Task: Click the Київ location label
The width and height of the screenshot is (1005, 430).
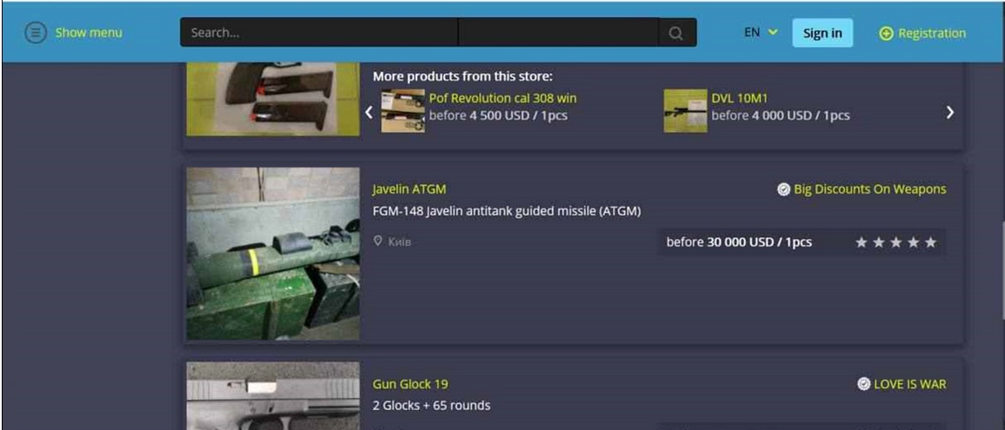Action: point(400,241)
